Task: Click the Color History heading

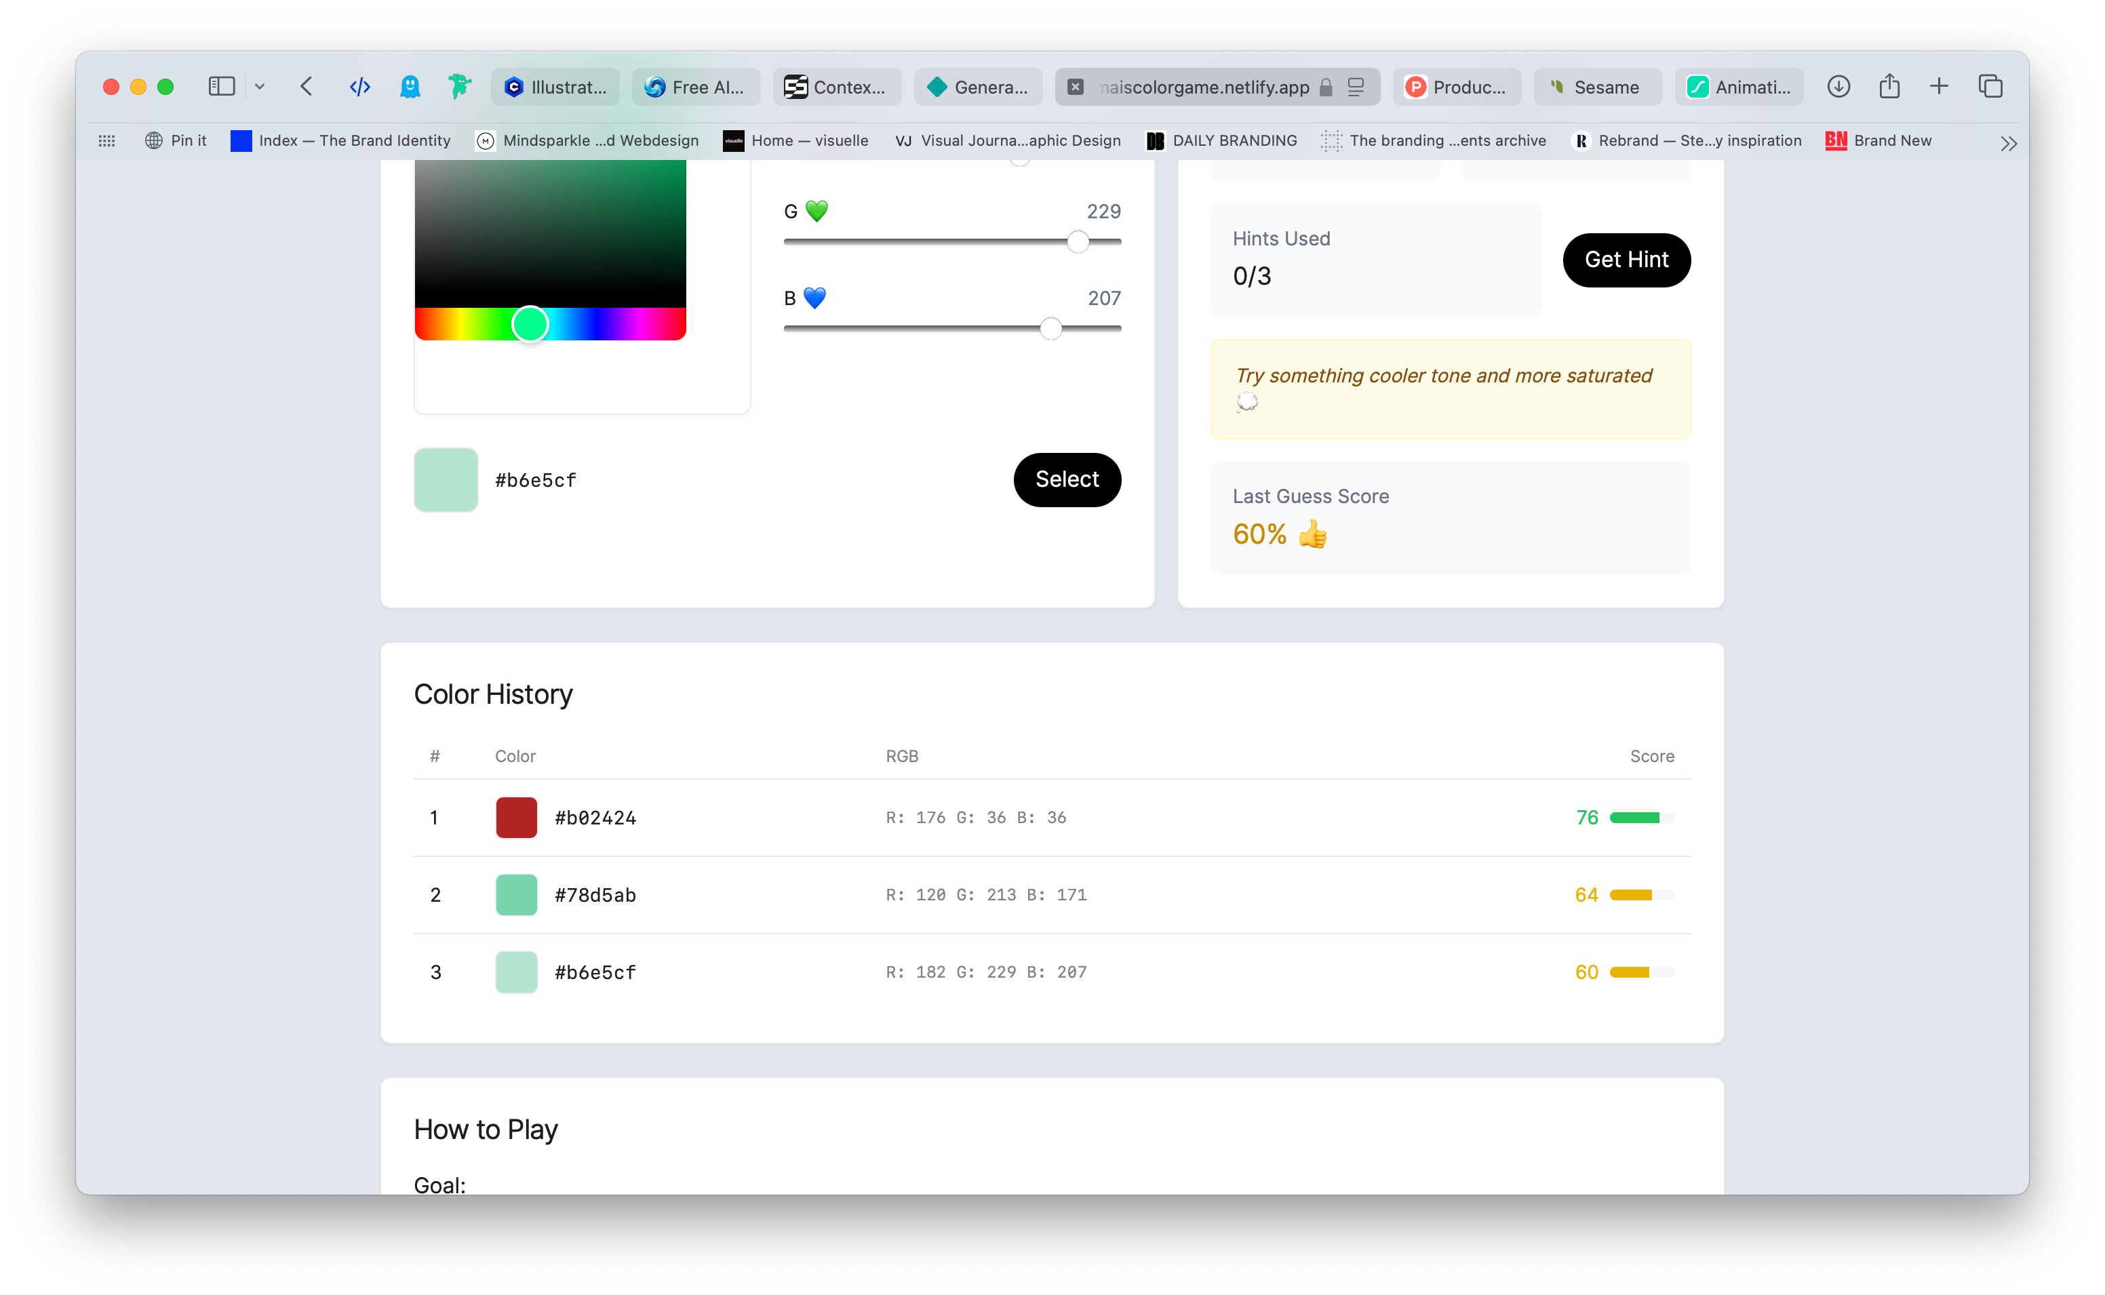Action: (493, 694)
